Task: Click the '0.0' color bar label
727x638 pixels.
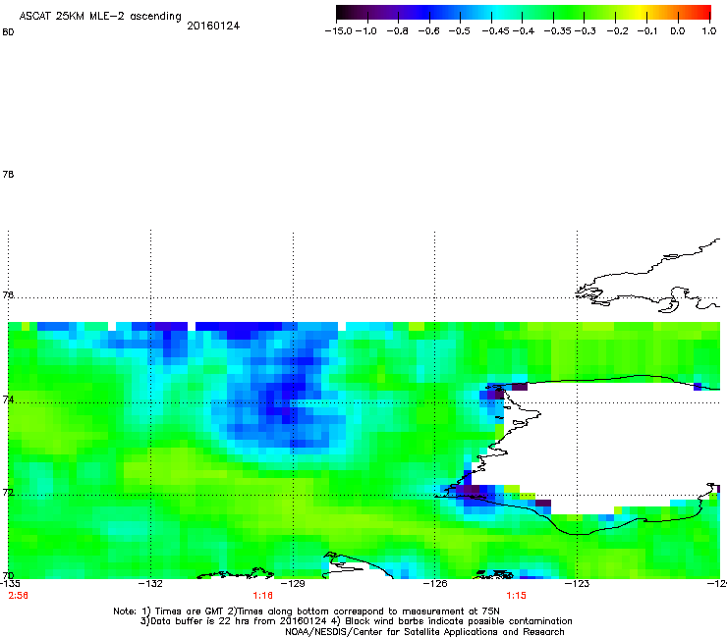Action: coord(678,31)
